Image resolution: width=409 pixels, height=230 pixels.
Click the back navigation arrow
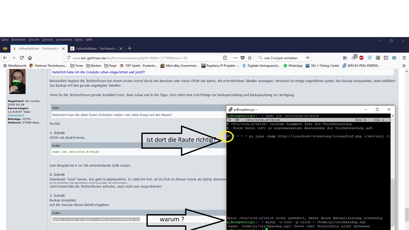click(x=5, y=58)
